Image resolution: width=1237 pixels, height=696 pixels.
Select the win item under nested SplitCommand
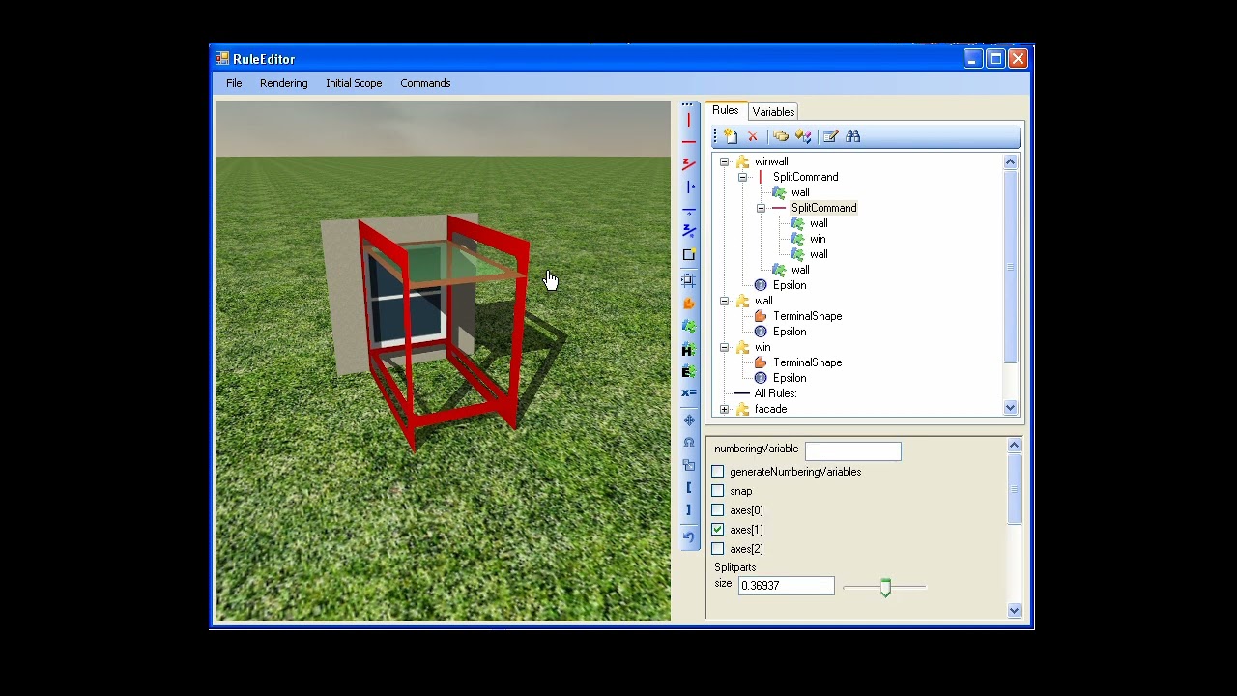click(818, 239)
